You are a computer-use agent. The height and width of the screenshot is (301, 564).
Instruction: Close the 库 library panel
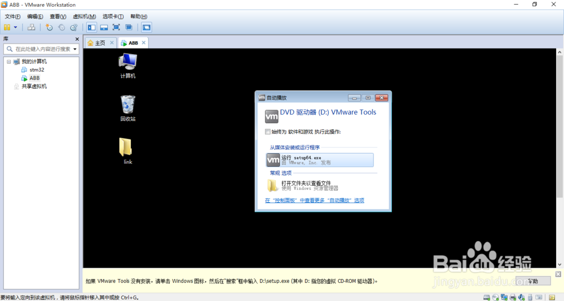point(77,39)
